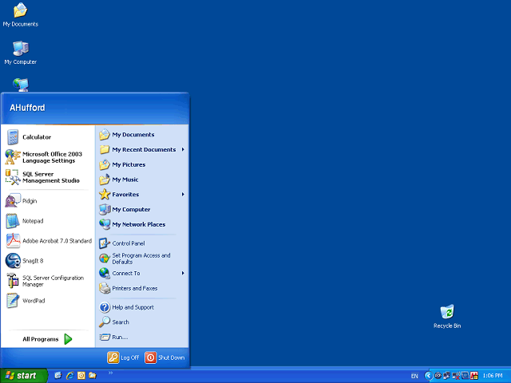Open Help and Support
The image size is (511, 383).
point(142,307)
